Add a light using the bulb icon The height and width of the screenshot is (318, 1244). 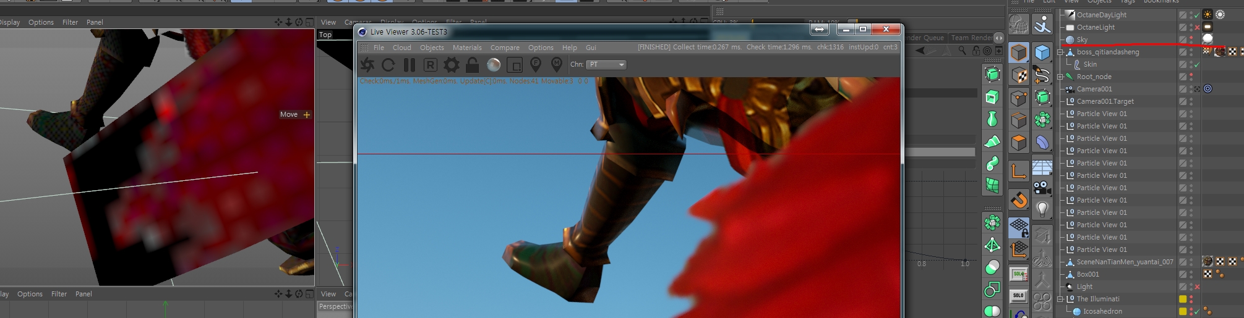(1042, 209)
